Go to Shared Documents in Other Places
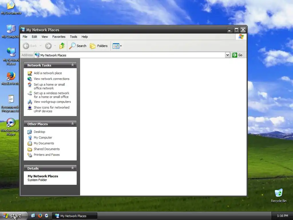The height and width of the screenshot is (220, 293). [x=47, y=149]
